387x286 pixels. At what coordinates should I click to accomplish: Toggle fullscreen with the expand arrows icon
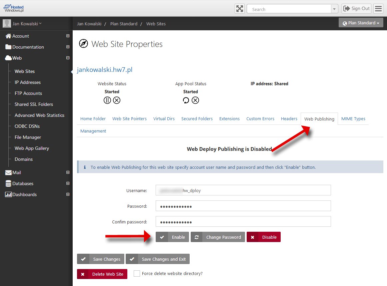240,9
